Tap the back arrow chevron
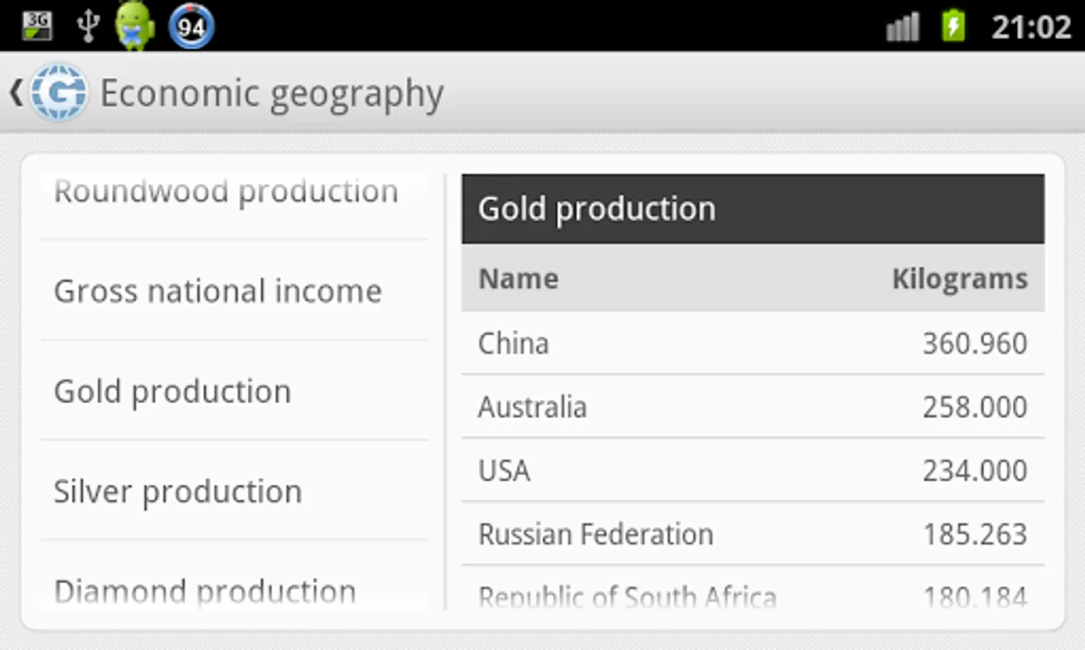1085x650 pixels. pos(15,92)
